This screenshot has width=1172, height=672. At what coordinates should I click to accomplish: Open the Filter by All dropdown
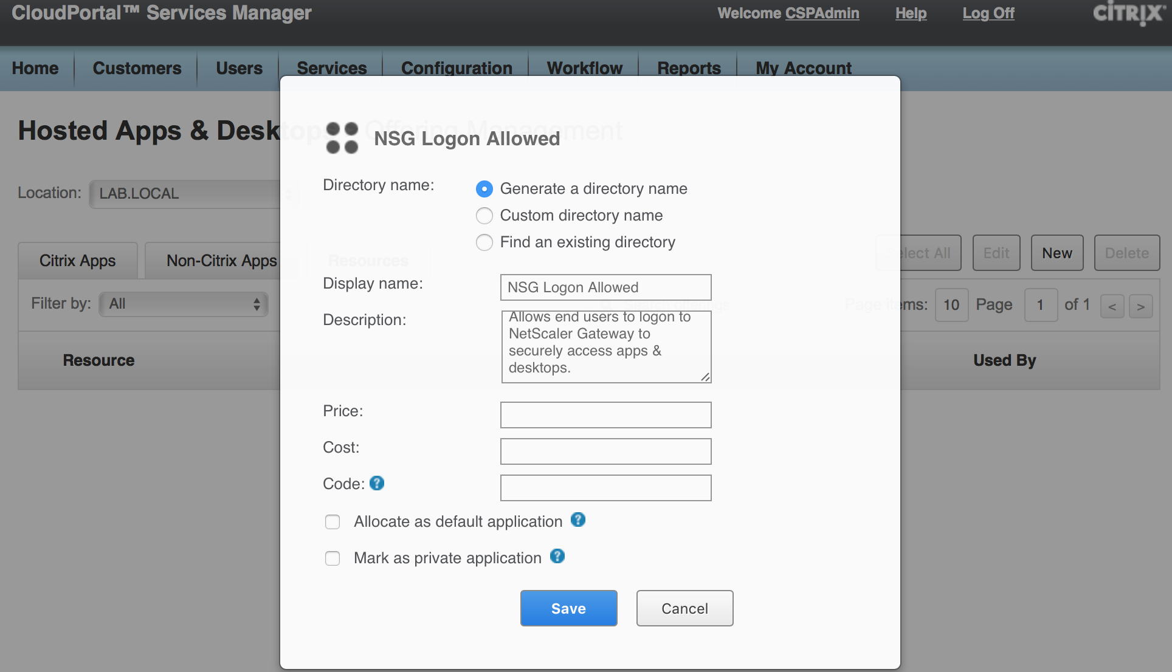coord(183,304)
